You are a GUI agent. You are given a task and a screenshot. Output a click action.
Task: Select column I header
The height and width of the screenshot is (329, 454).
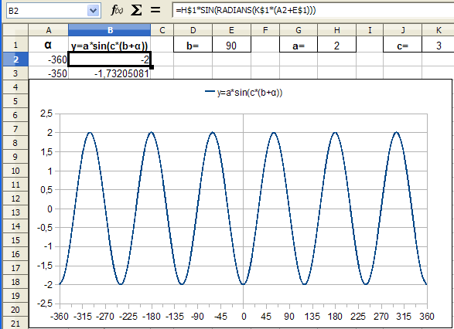(370, 30)
